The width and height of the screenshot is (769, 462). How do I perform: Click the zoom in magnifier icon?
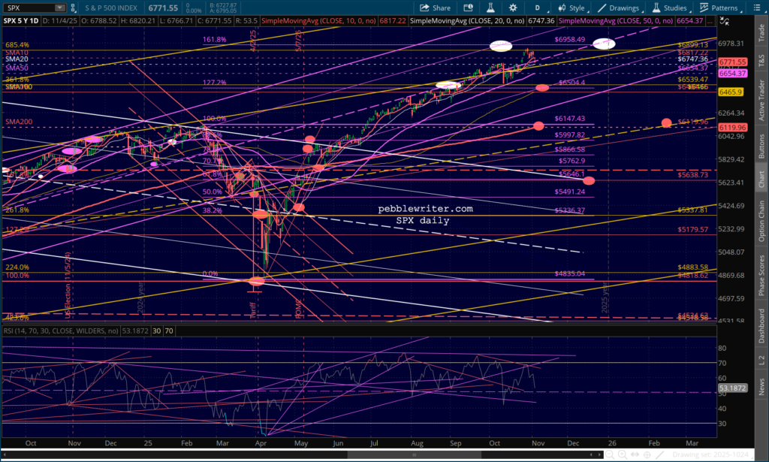point(622,454)
